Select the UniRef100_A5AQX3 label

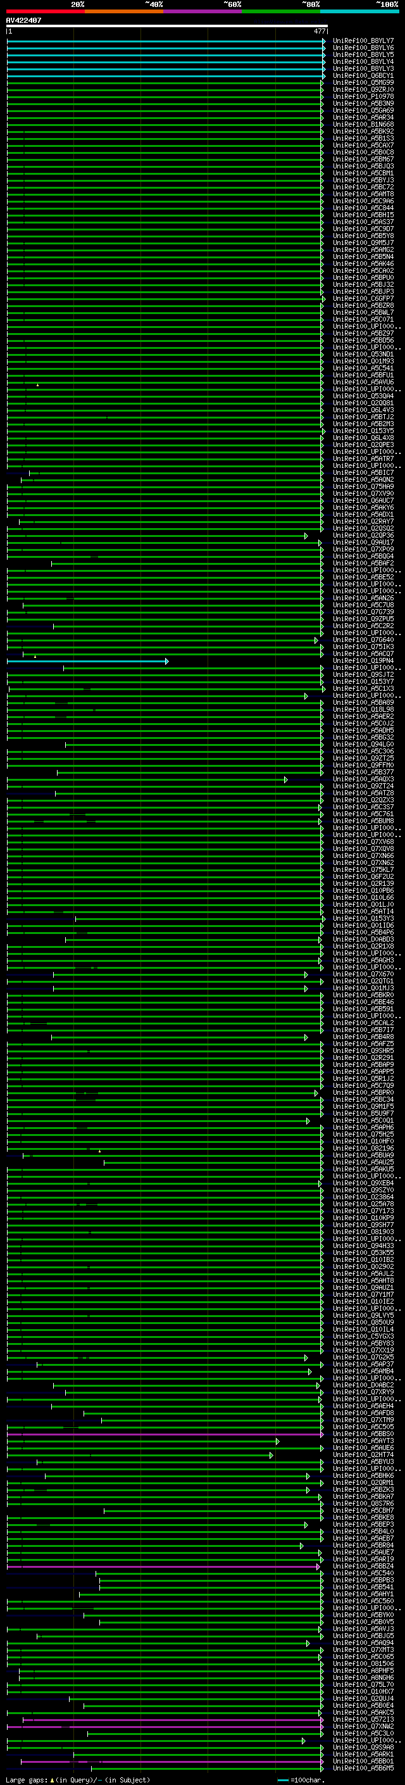click(x=363, y=779)
